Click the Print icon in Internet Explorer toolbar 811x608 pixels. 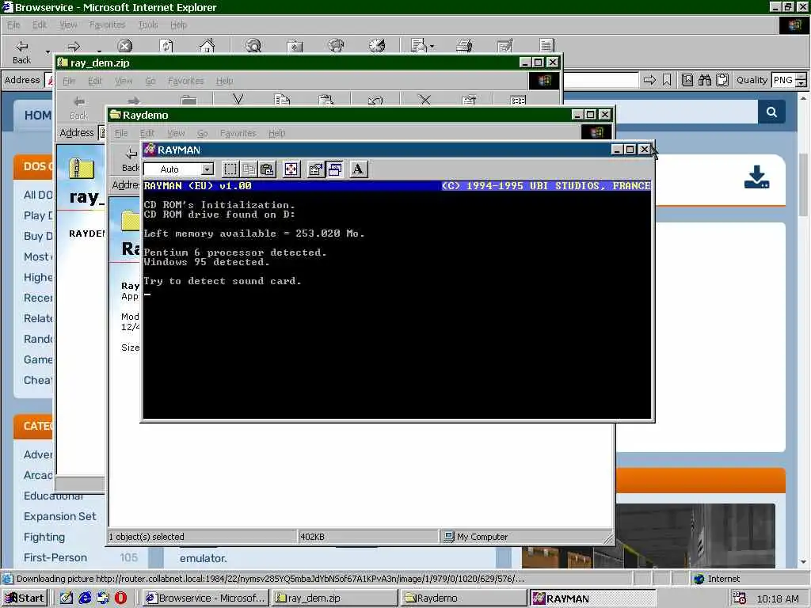464,47
